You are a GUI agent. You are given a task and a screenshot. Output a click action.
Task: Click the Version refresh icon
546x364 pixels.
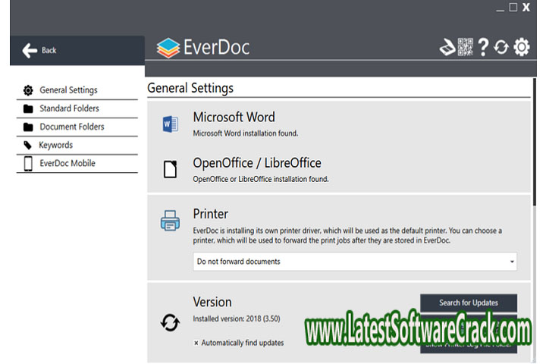170,323
